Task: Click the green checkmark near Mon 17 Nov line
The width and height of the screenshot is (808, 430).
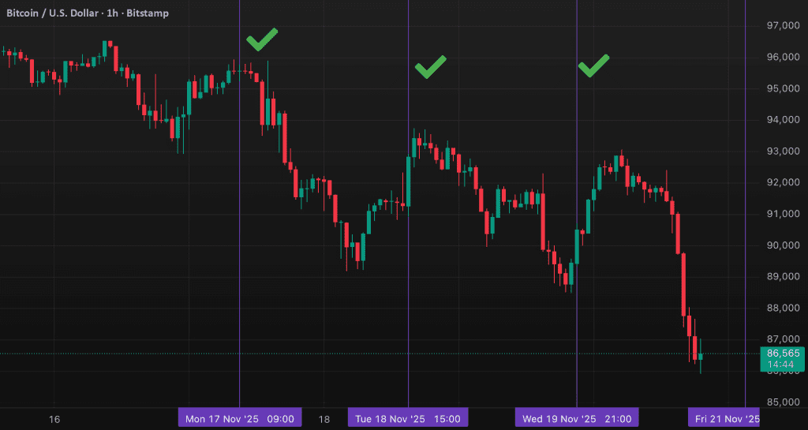Action: coord(262,39)
